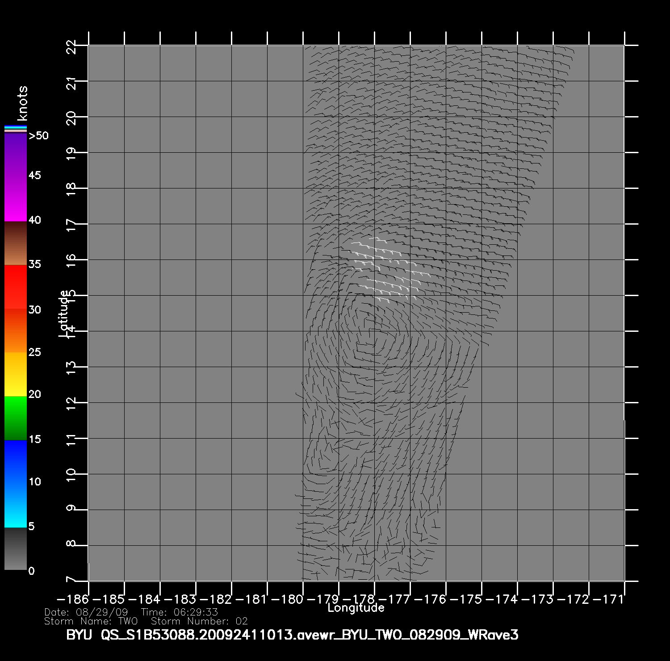Click the "Time: 06:29:33" text
Viewport: 670px width, 661px height.
tap(179, 612)
